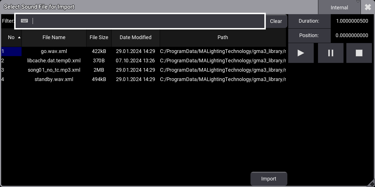Screen dimensions: 375x187
Task: Highlight the standby.wav.xml entry
Action: [x=54, y=79]
